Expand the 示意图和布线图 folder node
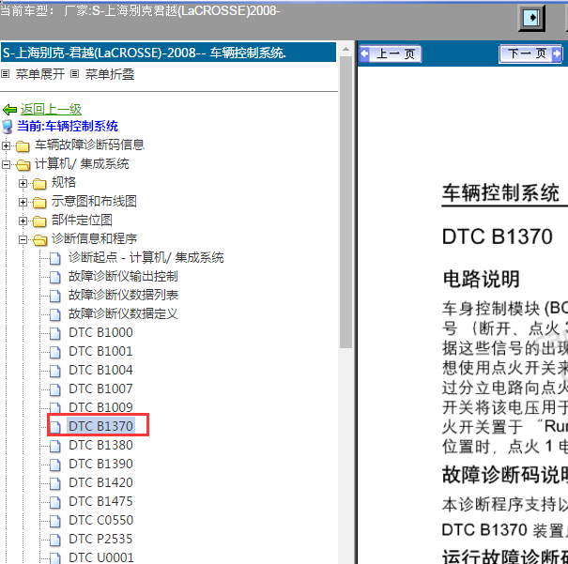This screenshot has height=564, width=568. point(23,202)
